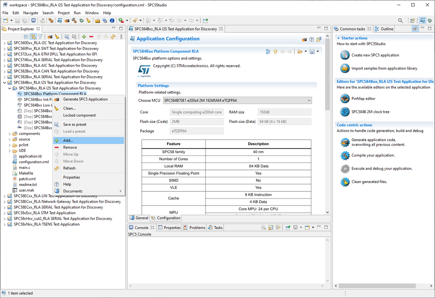435x298 pixels.
Task: Switch to the Configuration tab
Action: coord(165,218)
